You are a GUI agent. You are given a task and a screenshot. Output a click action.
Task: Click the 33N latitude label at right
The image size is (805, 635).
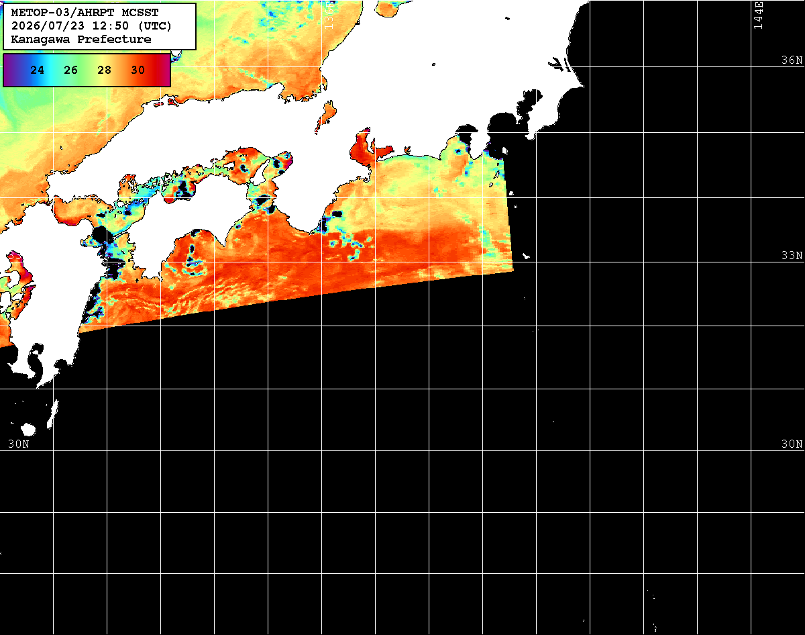(792, 256)
